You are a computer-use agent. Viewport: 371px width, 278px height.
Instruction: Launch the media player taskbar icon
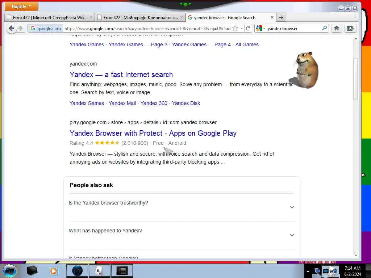pyautogui.click(x=54, y=271)
